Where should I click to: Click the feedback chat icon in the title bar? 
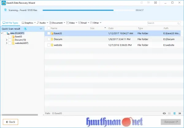(x=148, y=2)
